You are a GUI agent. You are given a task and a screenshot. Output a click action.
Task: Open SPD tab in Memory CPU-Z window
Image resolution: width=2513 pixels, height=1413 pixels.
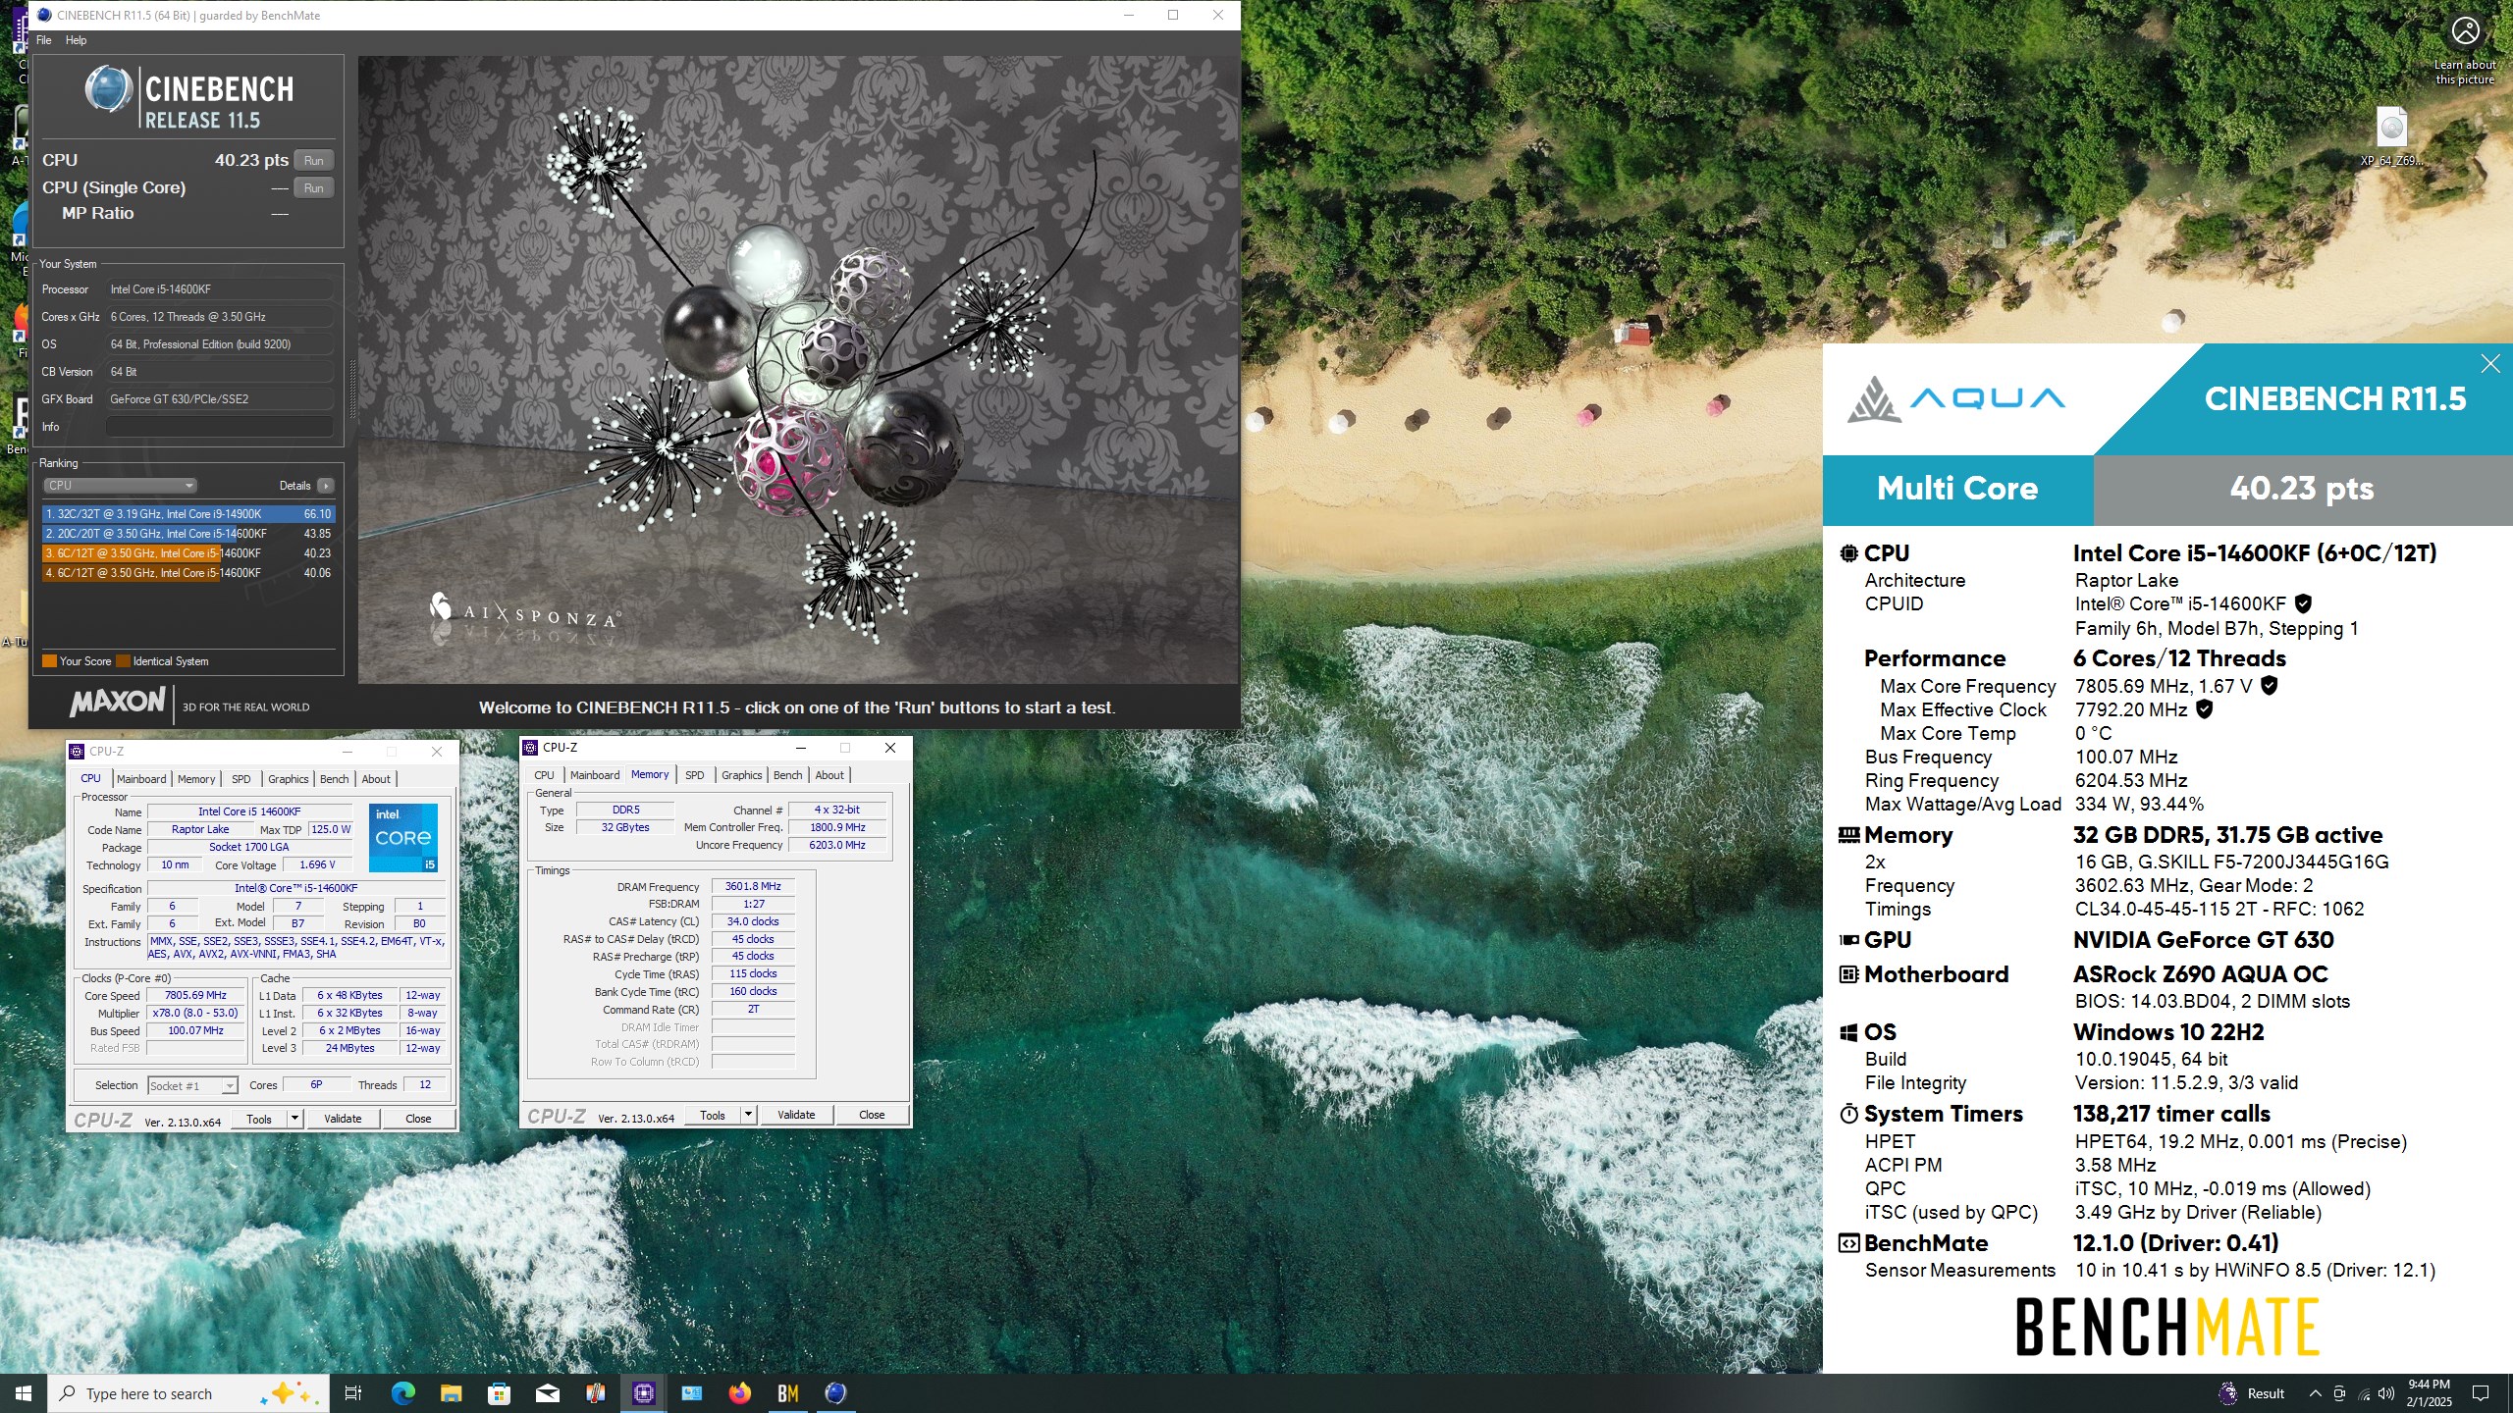click(695, 775)
